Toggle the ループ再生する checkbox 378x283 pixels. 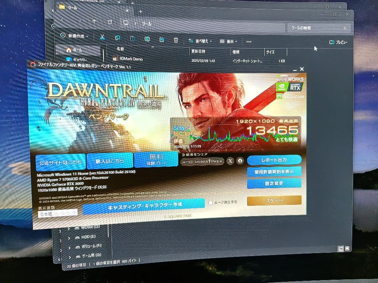211,203
